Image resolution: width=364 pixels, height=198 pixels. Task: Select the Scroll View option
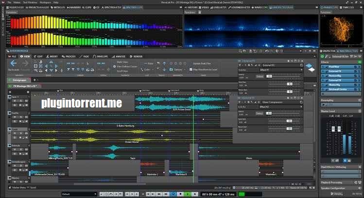(122, 71)
